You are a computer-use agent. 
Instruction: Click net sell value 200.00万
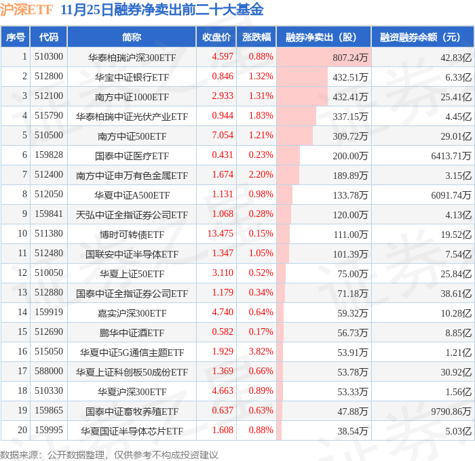pyautogui.click(x=350, y=156)
